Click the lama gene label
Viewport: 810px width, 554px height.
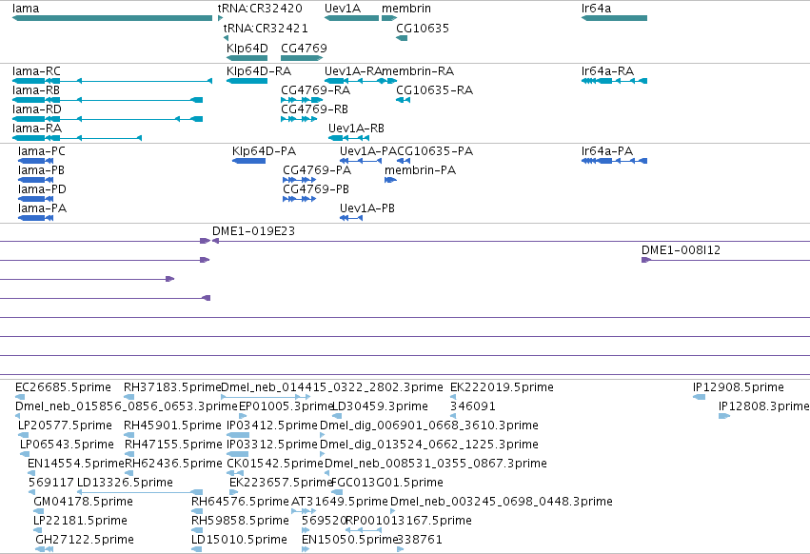[26, 9]
